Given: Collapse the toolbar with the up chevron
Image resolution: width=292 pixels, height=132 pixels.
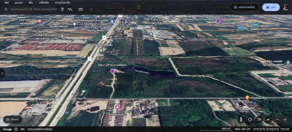Looking at the screenshot, I should tap(91, 9).
